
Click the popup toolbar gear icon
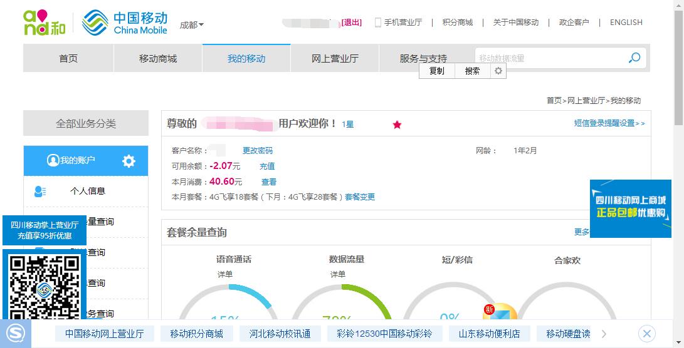(x=498, y=71)
